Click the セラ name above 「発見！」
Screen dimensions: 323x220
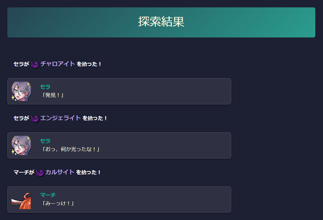(x=45, y=87)
